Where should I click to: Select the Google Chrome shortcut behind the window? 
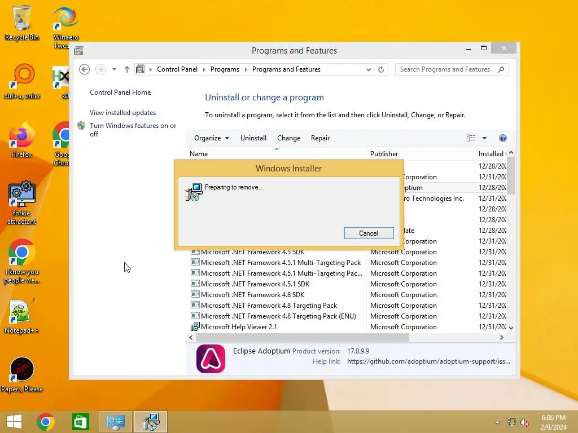point(61,144)
